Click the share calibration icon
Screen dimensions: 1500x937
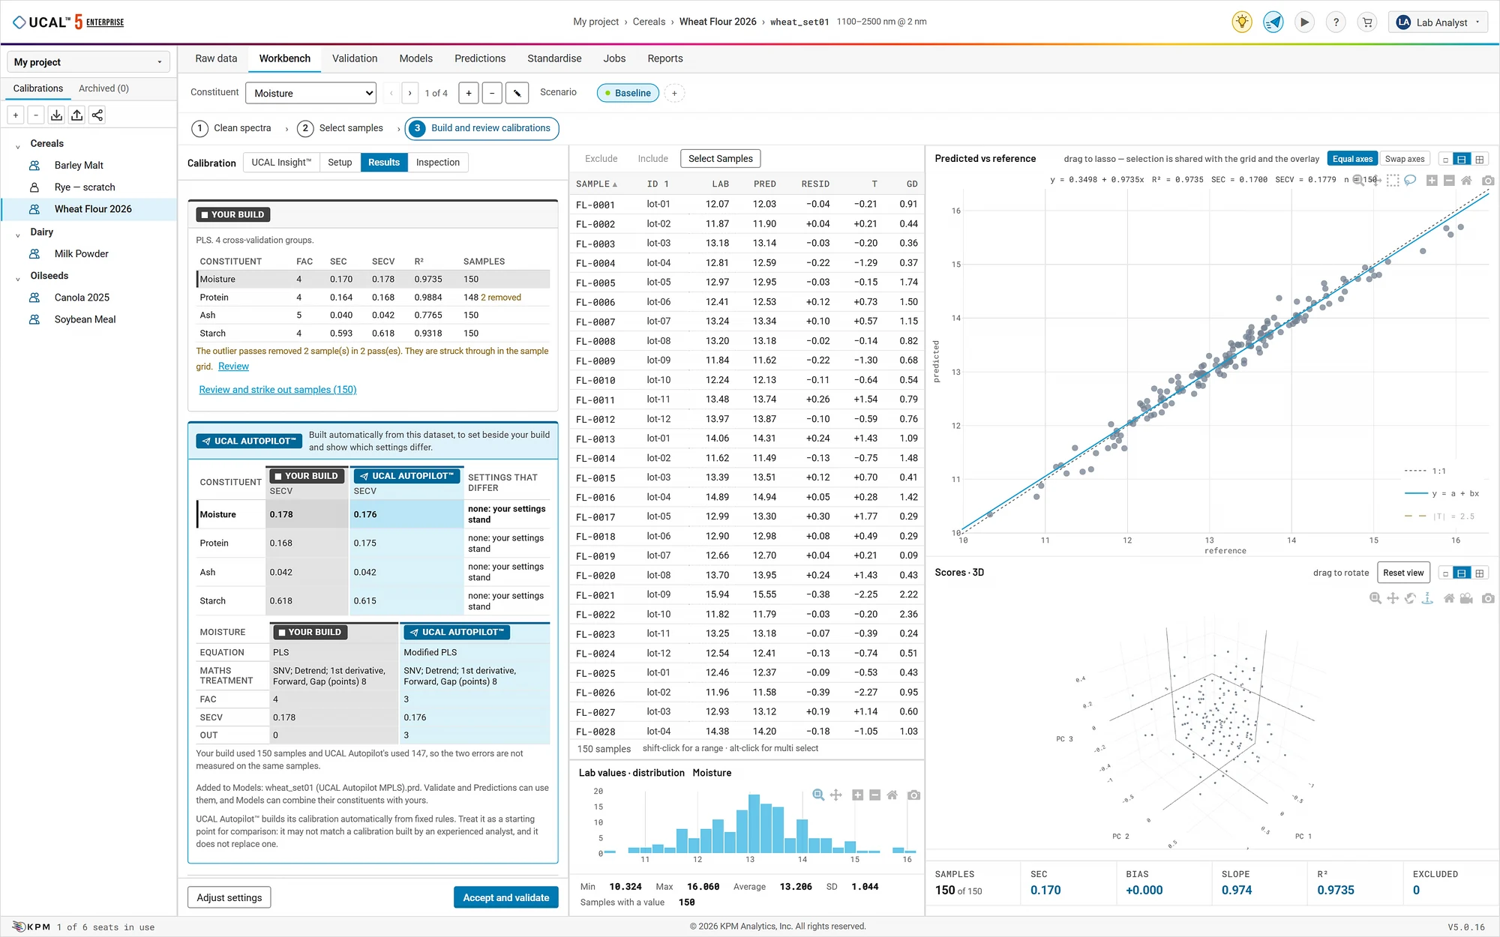97,115
